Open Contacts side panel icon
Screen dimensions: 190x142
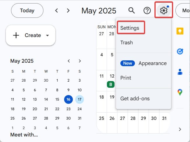click(180, 72)
